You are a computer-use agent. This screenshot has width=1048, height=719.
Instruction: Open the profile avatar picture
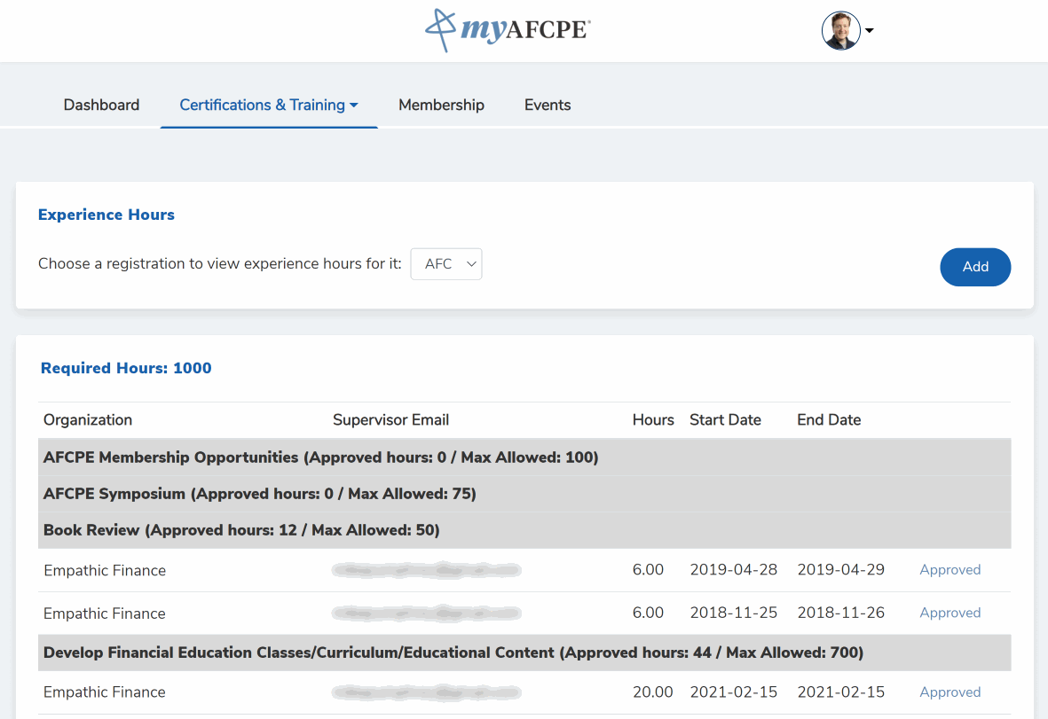(839, 30)
